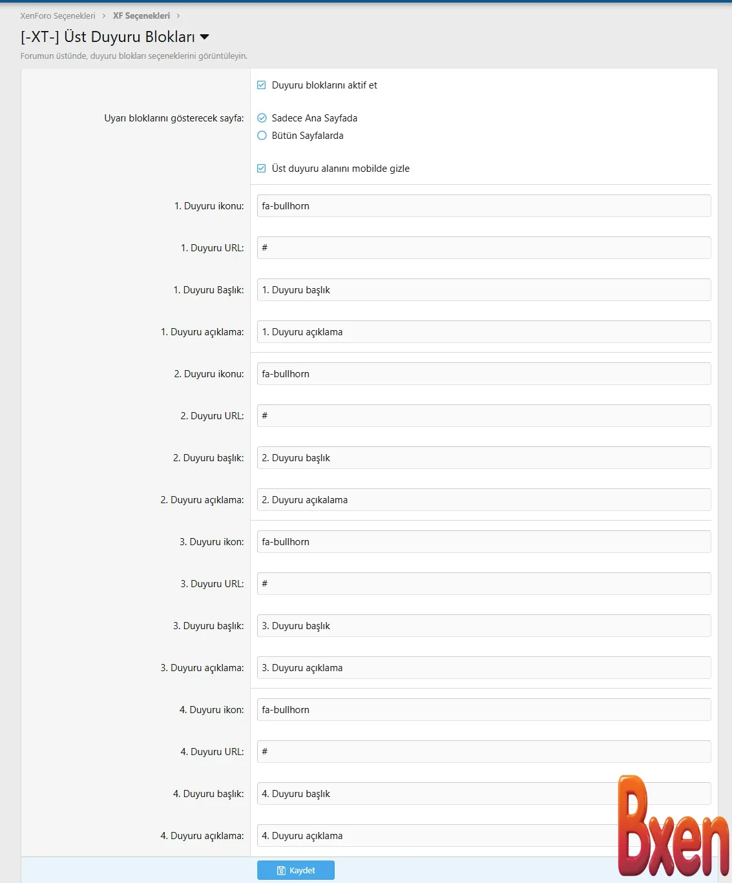Click breadcrumb chevron after XF Seçenekleri
The height and width of the screenshot is (883, 732).
coord(179,16)
